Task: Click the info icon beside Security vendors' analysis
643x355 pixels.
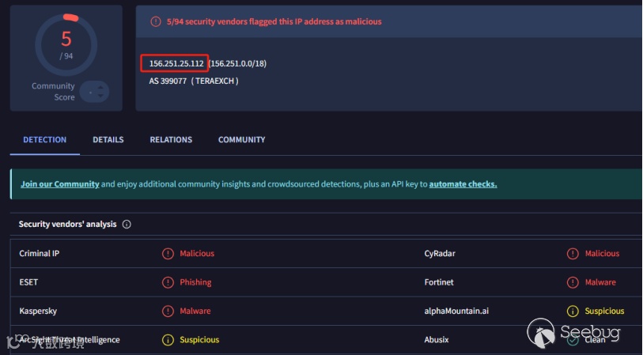Action: click(x=127, y=225)
